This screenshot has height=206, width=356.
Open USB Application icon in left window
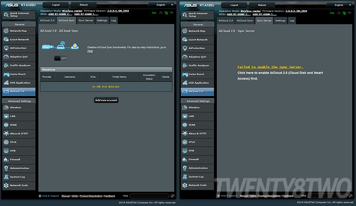(6, 82)
